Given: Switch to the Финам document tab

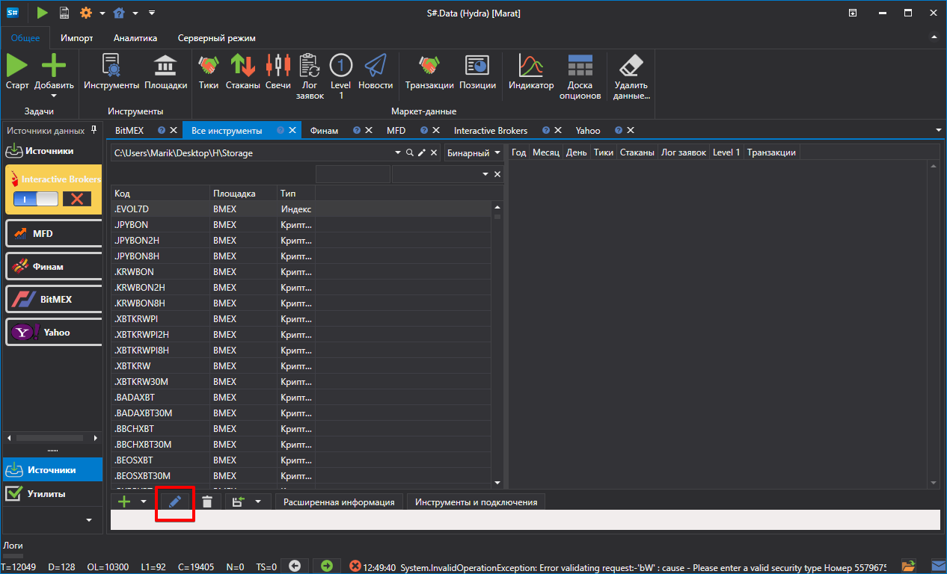Looking at the screenshot, I should click(324, 130).
